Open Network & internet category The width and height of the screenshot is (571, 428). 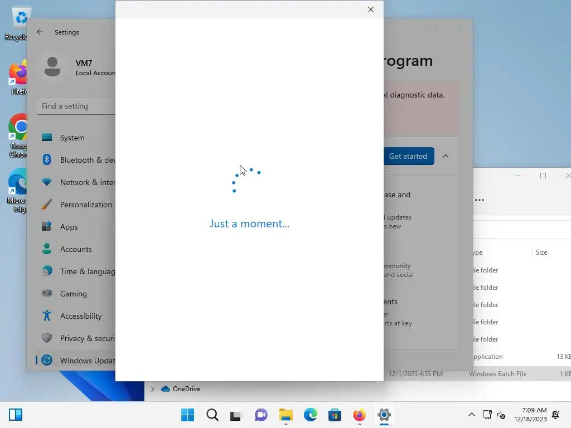click(75, 182)
